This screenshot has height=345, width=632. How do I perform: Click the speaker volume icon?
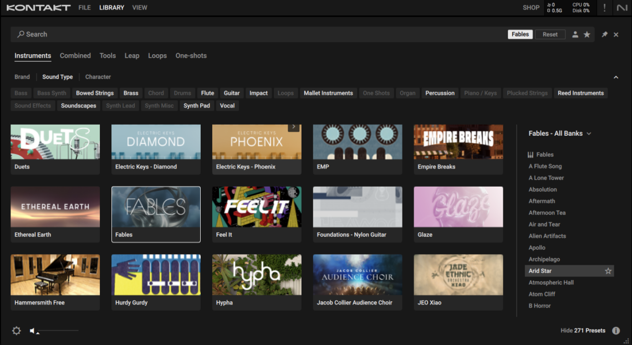coord(32,331)
